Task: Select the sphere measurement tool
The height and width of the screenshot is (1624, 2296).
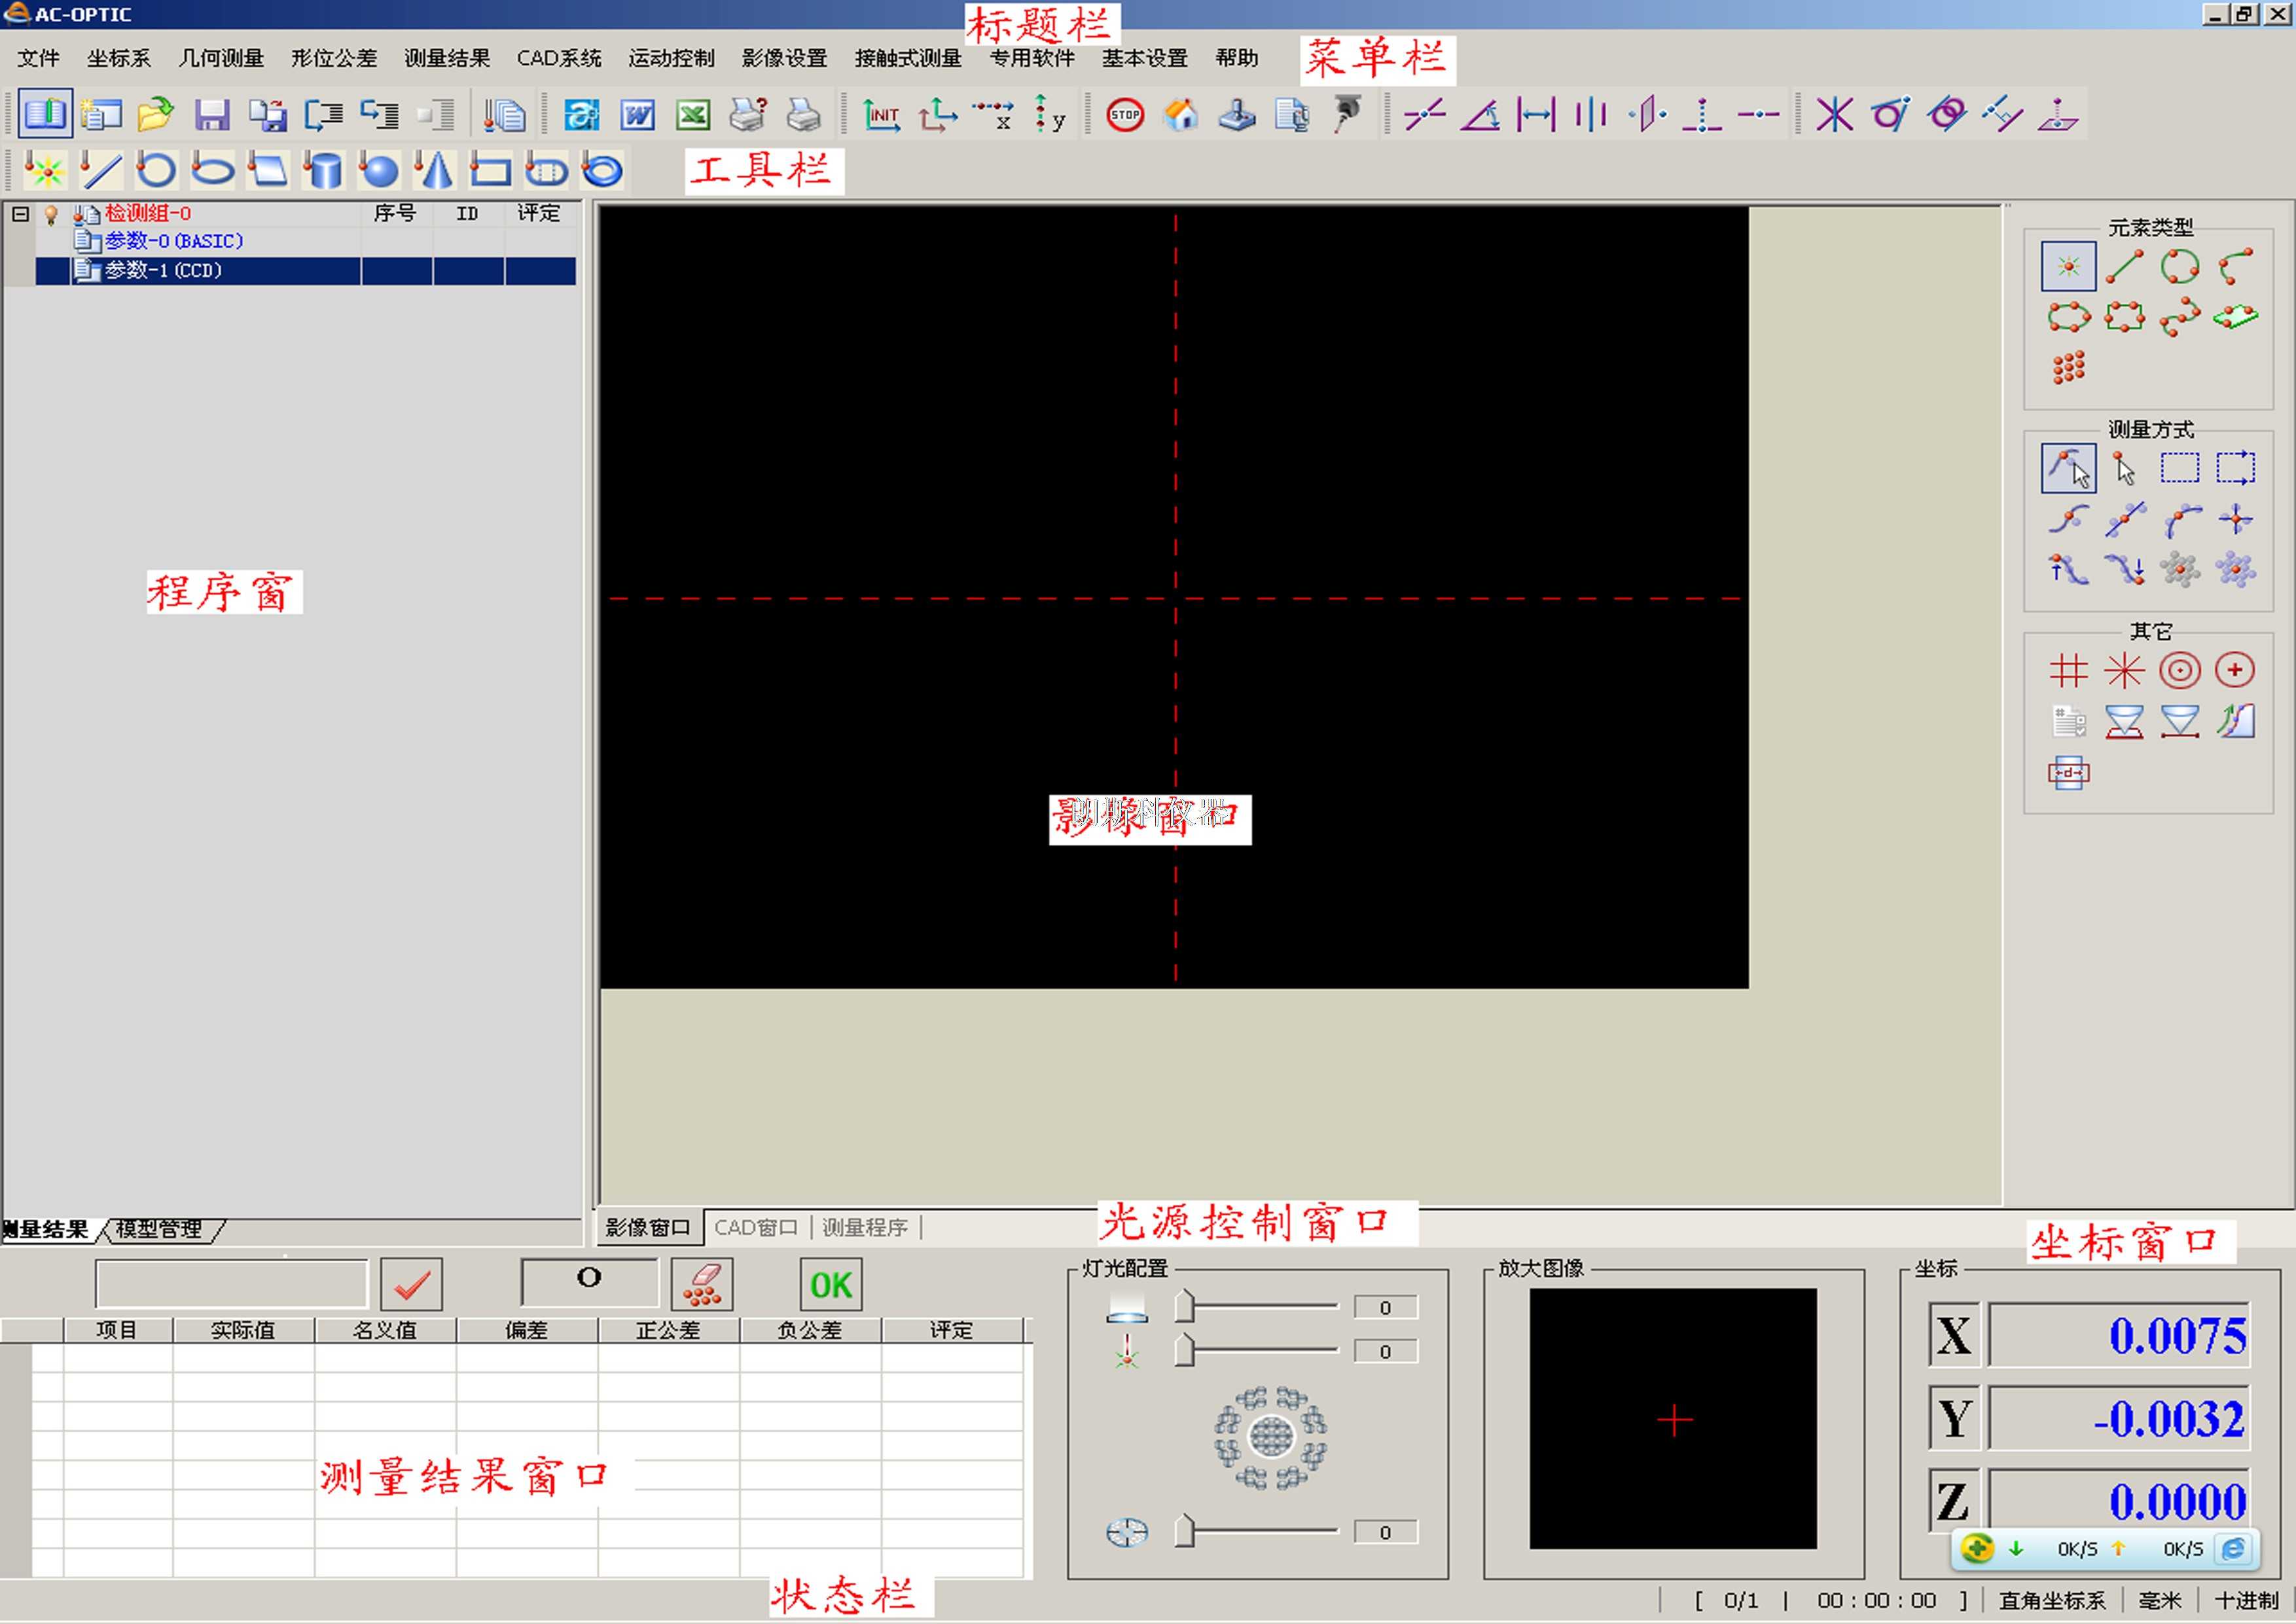Action: point(378,170)
